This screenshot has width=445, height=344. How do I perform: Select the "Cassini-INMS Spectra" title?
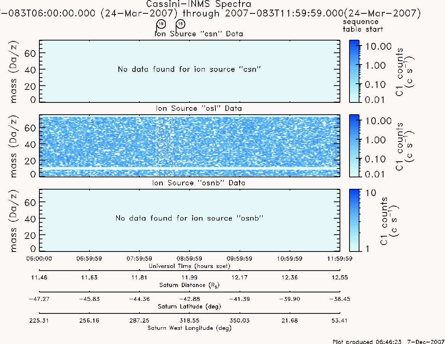pyautogui.click(x=199, y=4)
